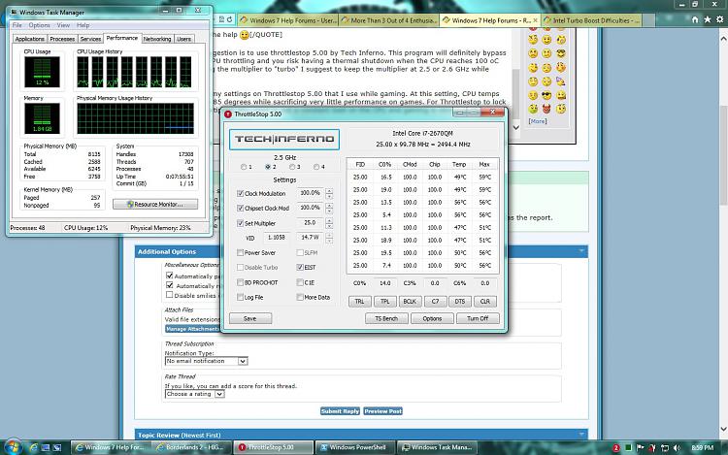Switch to the Networking tab
The image size is (728, 455).
click(157, 39)
